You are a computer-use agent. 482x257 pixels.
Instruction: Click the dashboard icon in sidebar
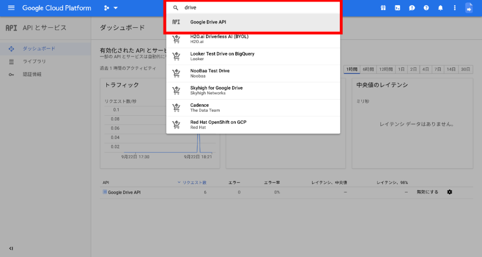coord(11,48)
